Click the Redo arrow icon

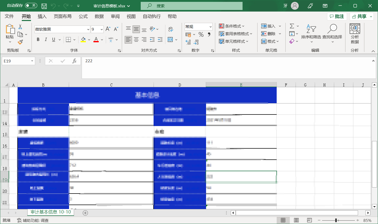coord(66,6)
